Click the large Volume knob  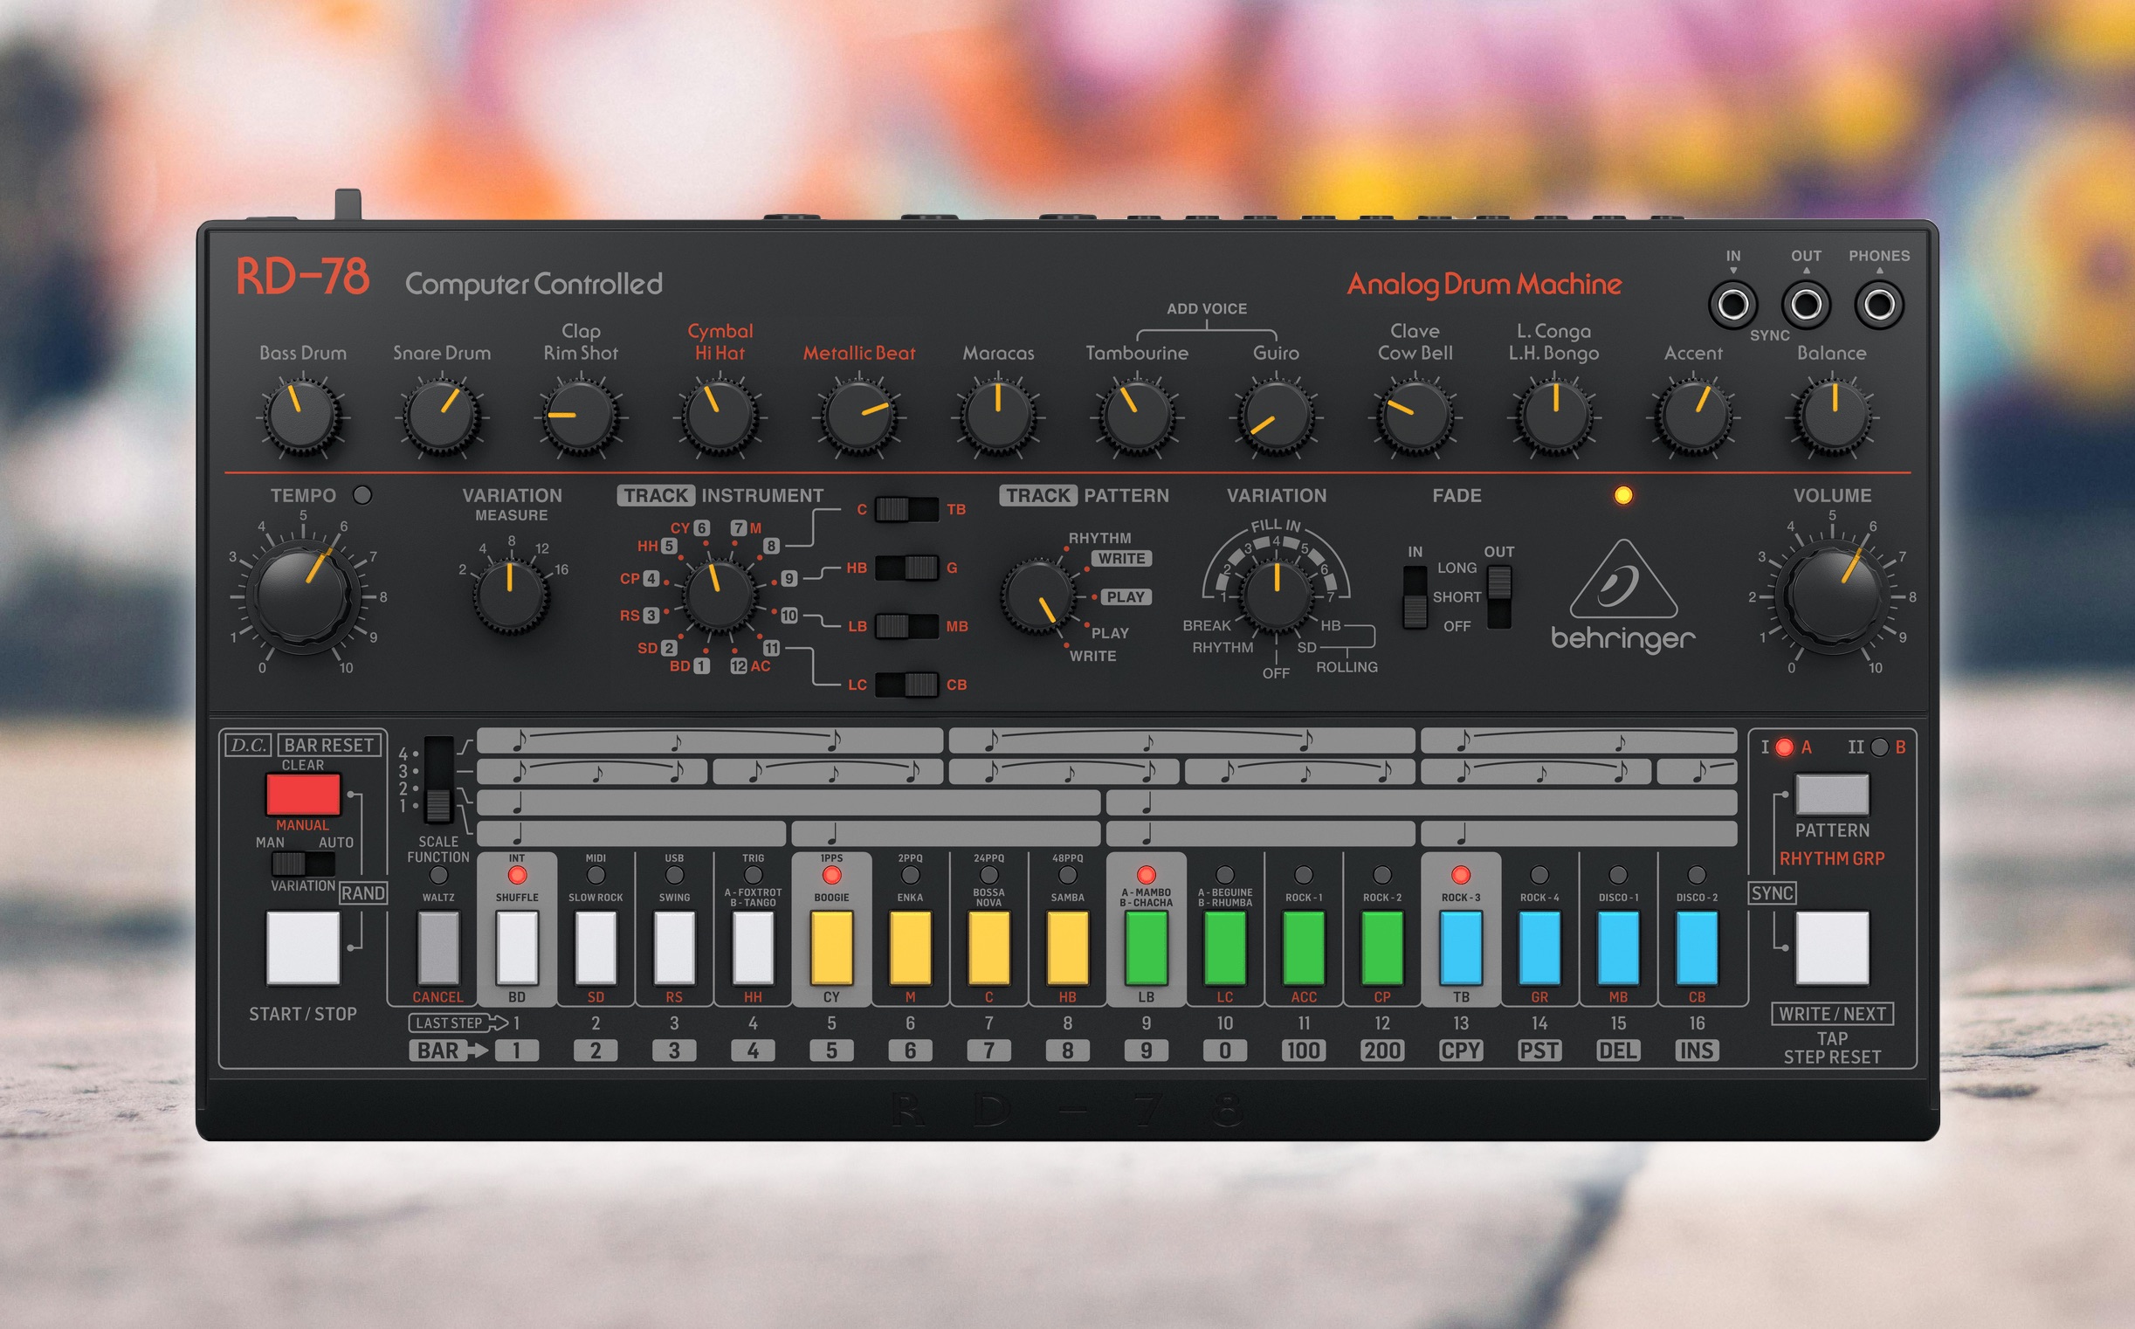tap(1833, 596)
